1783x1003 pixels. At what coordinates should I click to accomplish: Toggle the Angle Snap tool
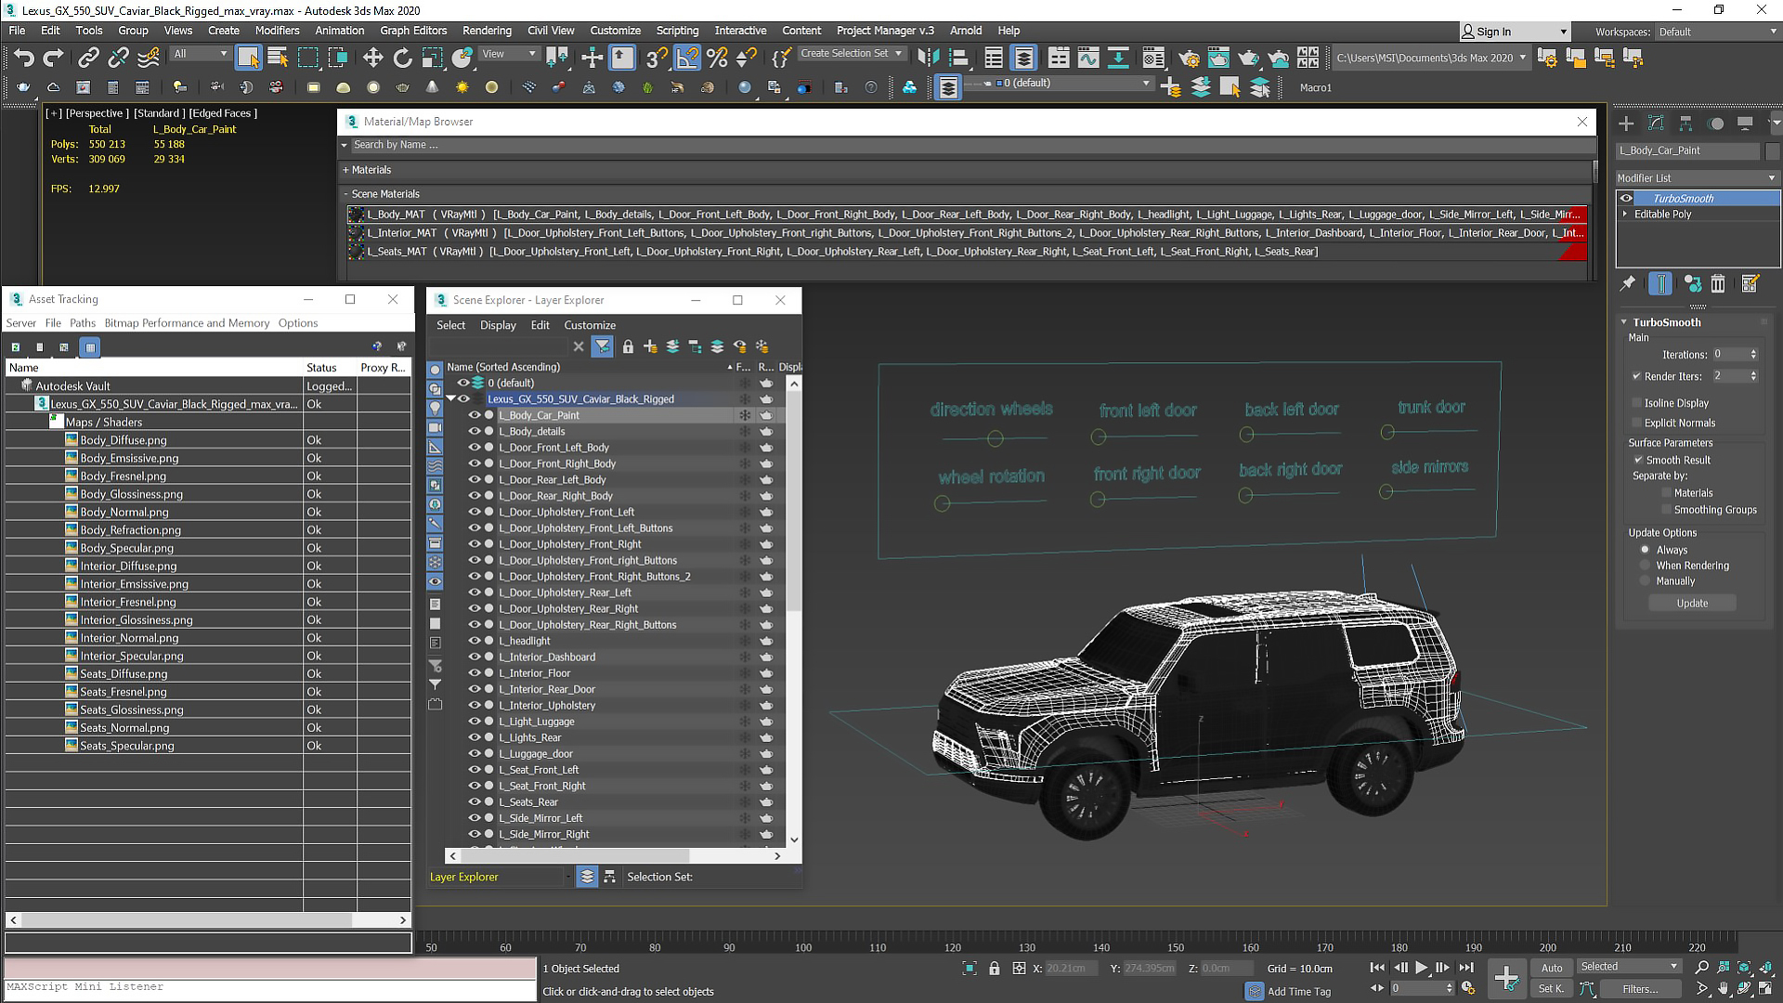[x=687, y=58]
